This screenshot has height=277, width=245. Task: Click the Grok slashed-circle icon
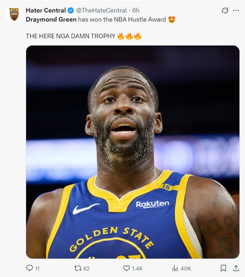225,10
